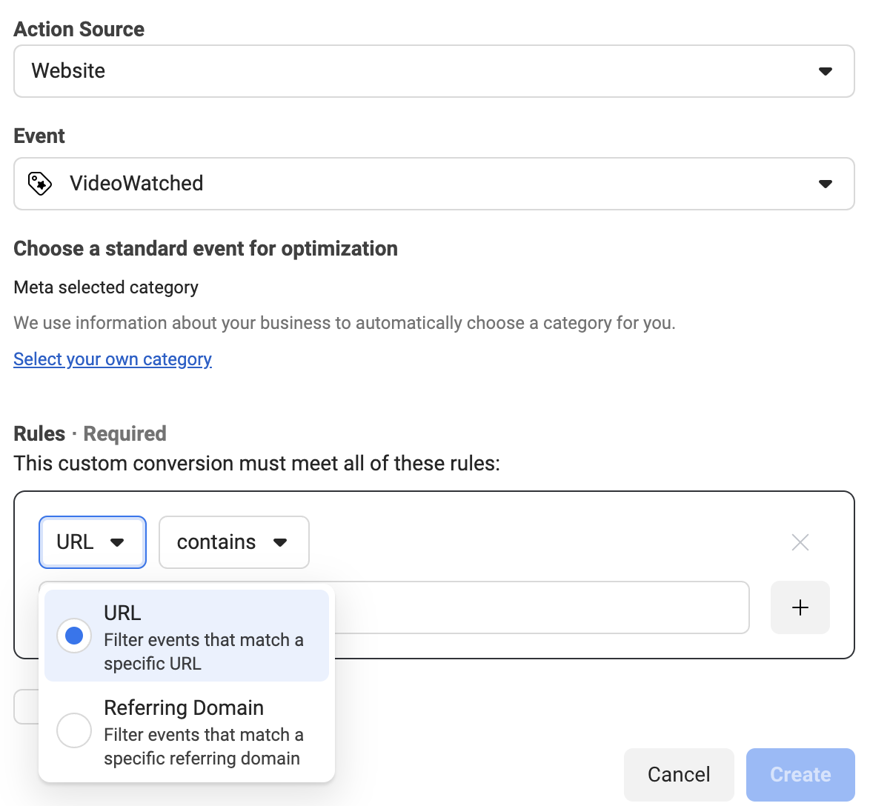
Task: Click the 'Meta selected category' text
Action: 106,287
